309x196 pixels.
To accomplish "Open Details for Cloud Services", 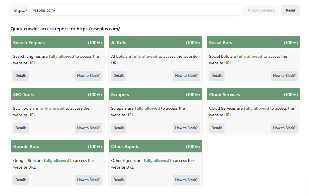I will click(x=217, y=128).
